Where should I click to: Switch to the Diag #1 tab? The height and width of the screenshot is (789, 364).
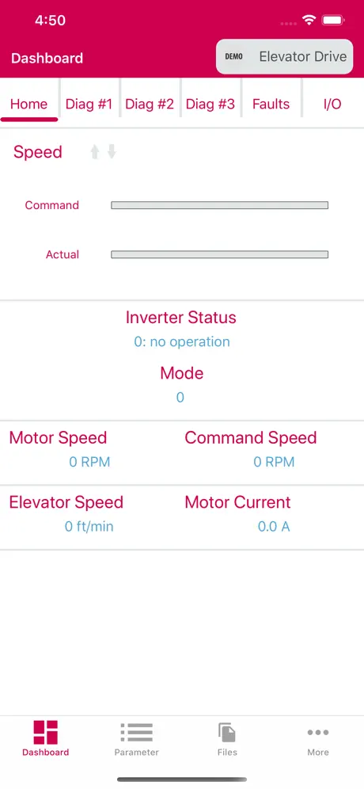coord(89,104)
